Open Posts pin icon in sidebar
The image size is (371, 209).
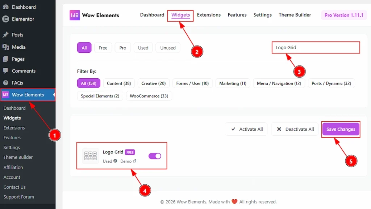[x=5, y=35]
